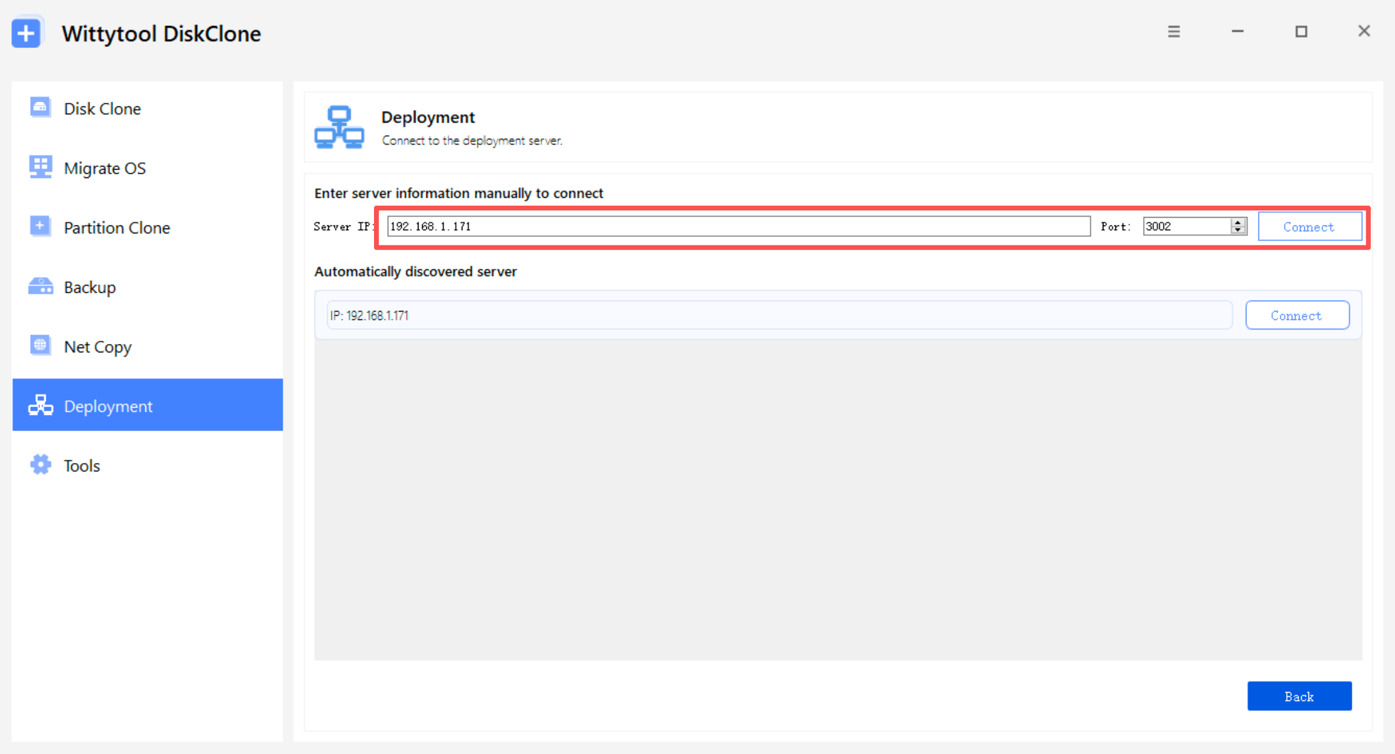Click the Partition Clone sidebar icon
This screenshot has width=1395, height=754.
[40, 227]
